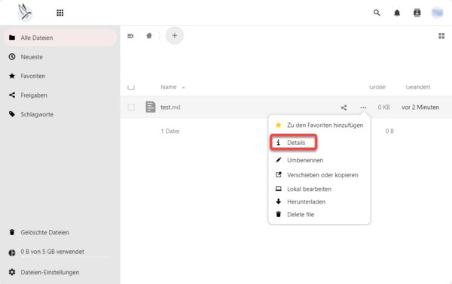Open Gelöschte Dateien in the sidebar
The height and width of the screenshot is (284, 452).
pyautogui.click(x=60, y=232)
